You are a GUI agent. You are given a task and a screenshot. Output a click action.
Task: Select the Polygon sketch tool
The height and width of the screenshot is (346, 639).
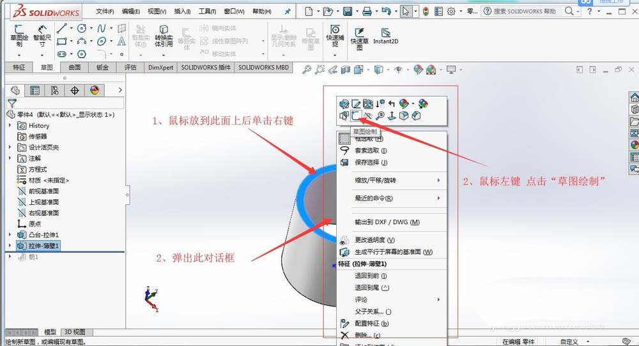pyautogui.click(x=82, y=54)
